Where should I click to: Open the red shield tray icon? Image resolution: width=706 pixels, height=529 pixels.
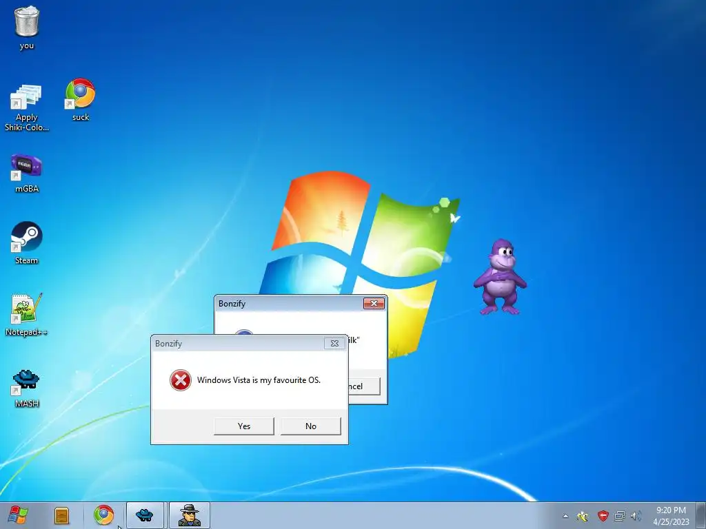(603, 516)
